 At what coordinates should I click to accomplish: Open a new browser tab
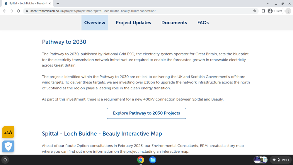[58, 3]
